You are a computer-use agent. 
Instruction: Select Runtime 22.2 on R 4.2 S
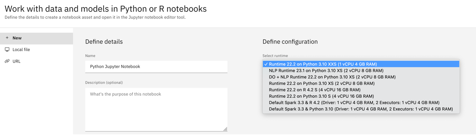click(x=315, y=90)
